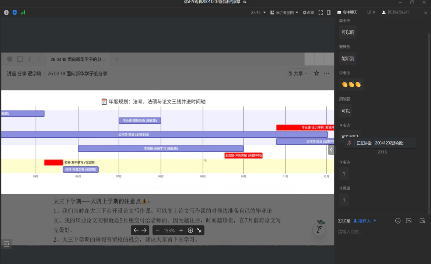Click the Notion AI floating avatar button
The height and width of the screenshot is (264, 431).
319,228
